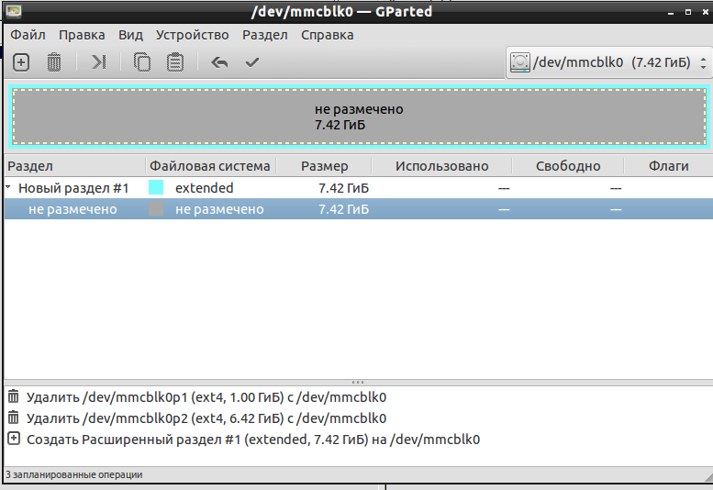Open the Раздел menu

click(x=265, y=35)
